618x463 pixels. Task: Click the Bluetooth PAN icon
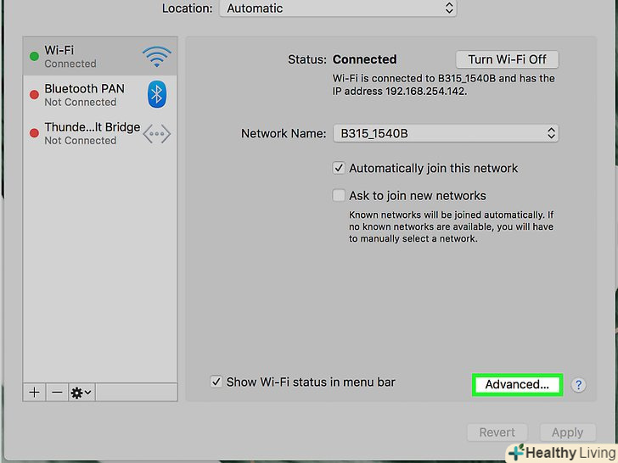pyautogui.click(x=157, y=94)
